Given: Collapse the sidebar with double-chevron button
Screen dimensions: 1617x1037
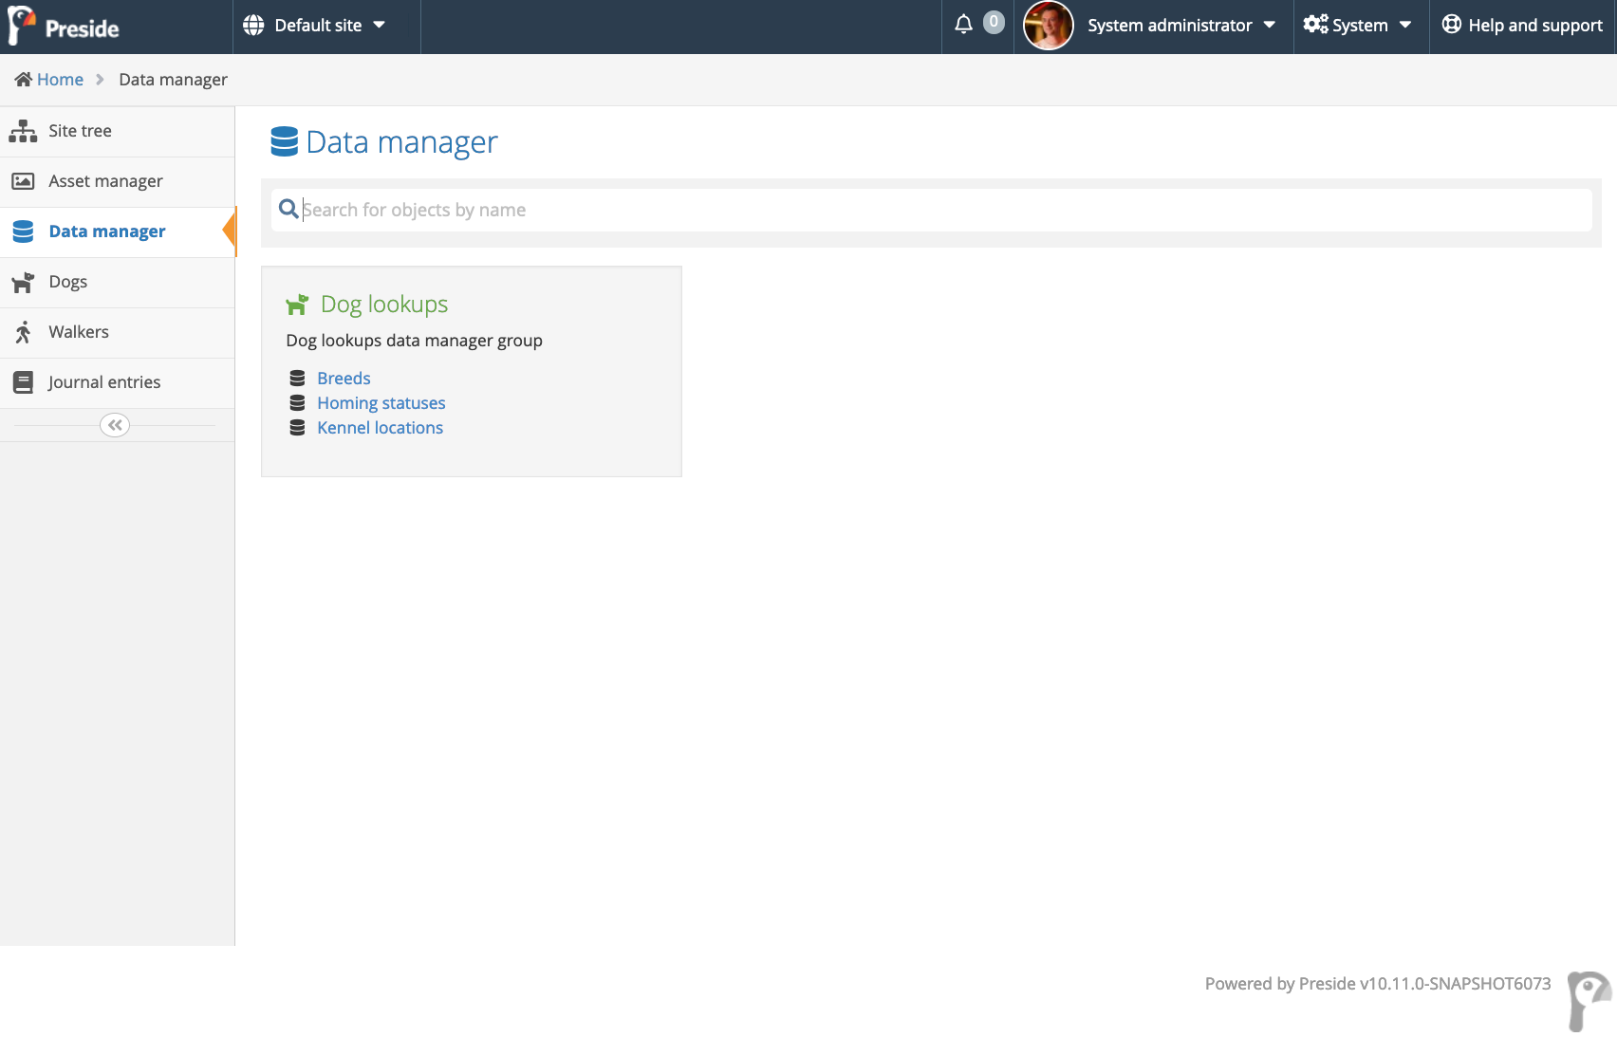Looking at the screenshot, I should [115, 425].
